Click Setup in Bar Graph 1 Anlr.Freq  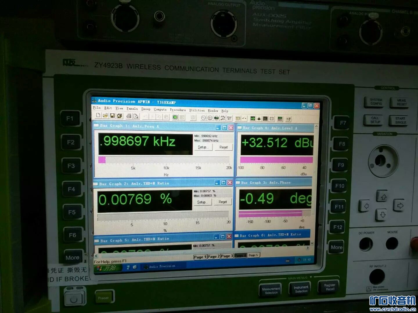click(203, 147)
